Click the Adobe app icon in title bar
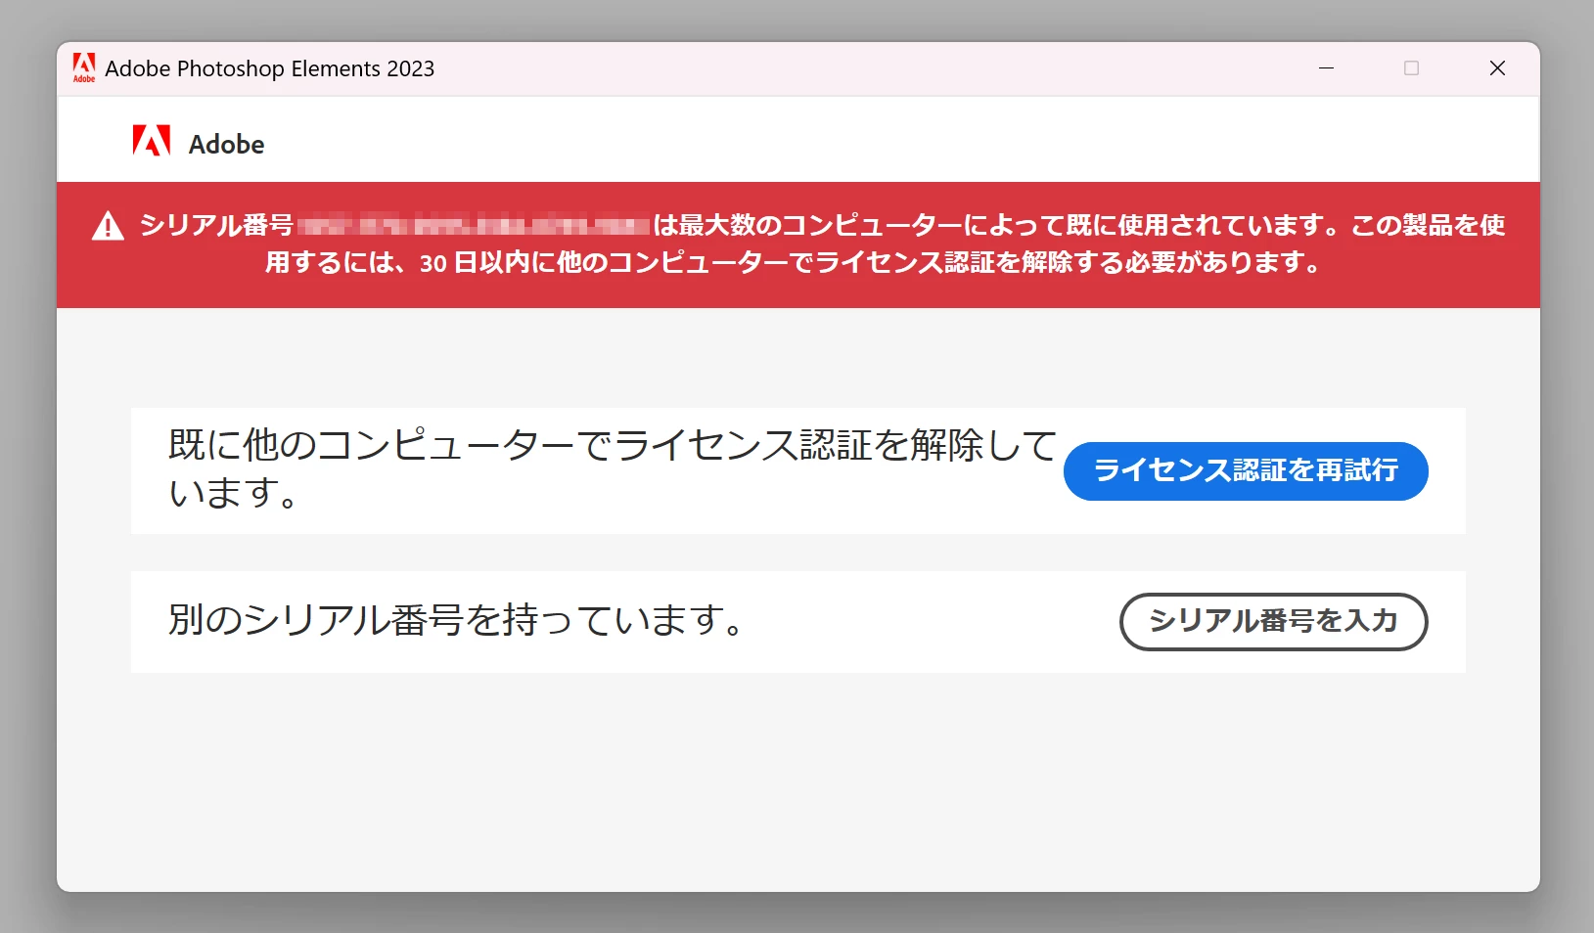This screenshot has height=933, width=1594. [84, 67]
